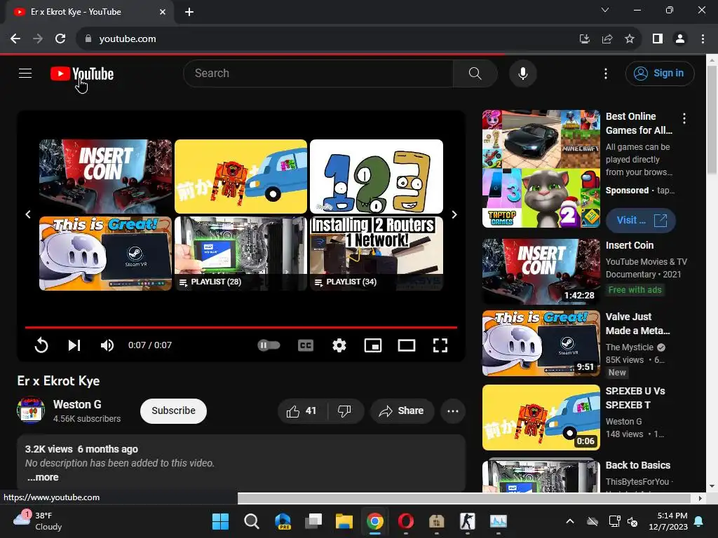
Task: Skip to next video in player
Action: point(74,345)
